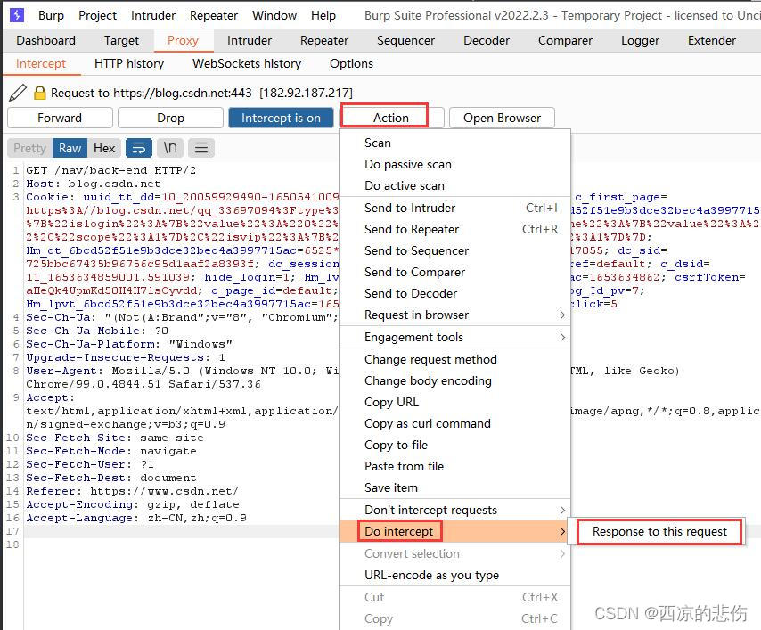Image resolution: width=761 pixels, height=630 pixels.
Task: Switch to Raw view
Action: tap(70, 148)
